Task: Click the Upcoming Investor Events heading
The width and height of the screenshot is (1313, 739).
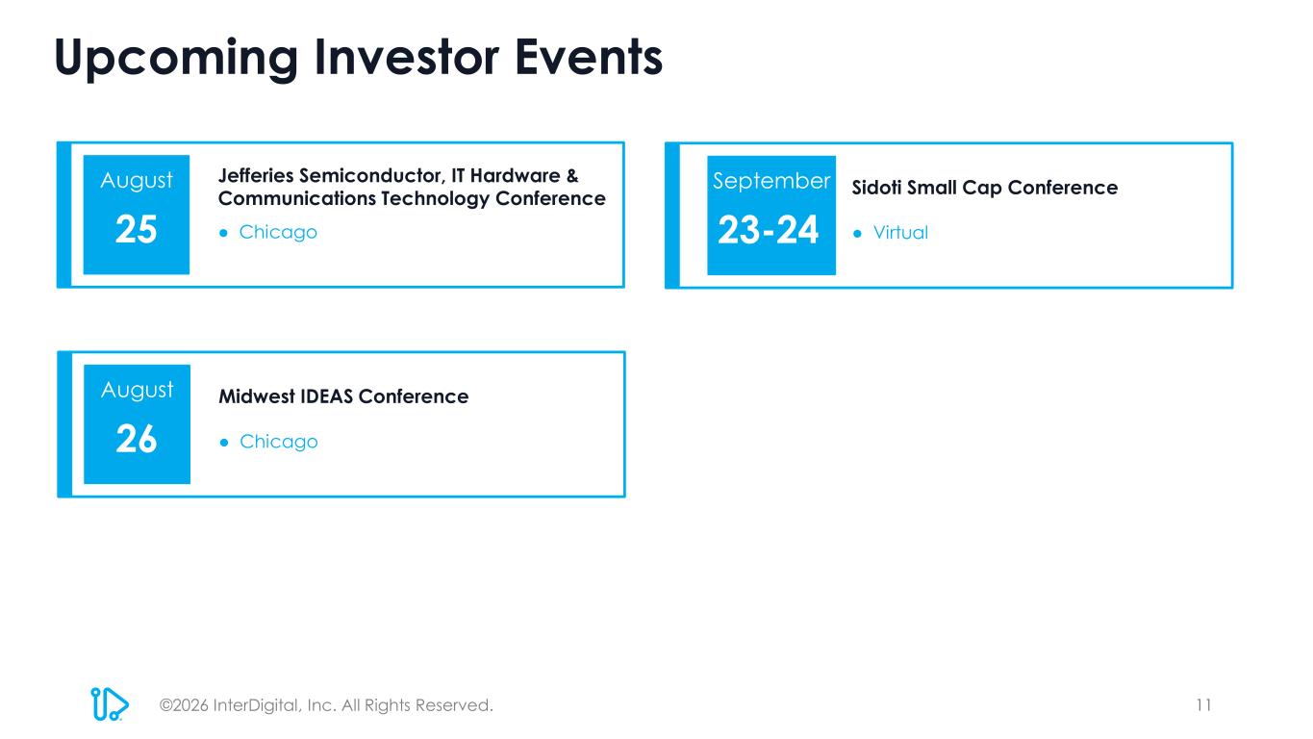Action: [359, 58]
